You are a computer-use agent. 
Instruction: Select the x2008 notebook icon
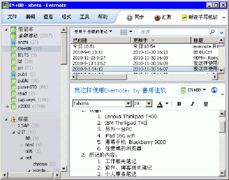click(13, 106)
